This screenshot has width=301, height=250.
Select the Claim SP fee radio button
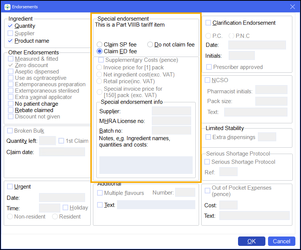click(100, 45)
